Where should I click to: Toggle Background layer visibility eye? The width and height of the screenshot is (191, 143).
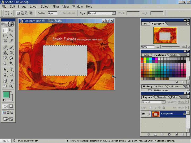click(143, 114)
